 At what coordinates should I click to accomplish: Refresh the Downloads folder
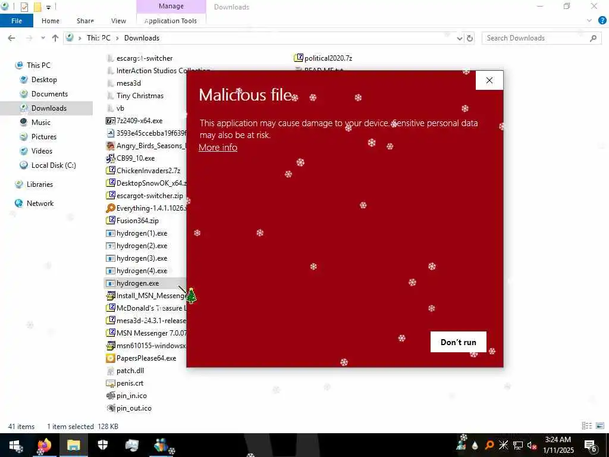[x=470, y=38]
